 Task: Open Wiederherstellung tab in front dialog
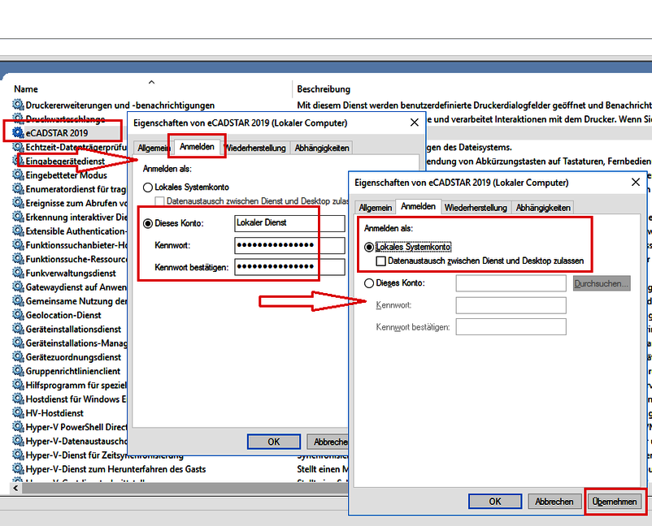[x=476, y=208]
